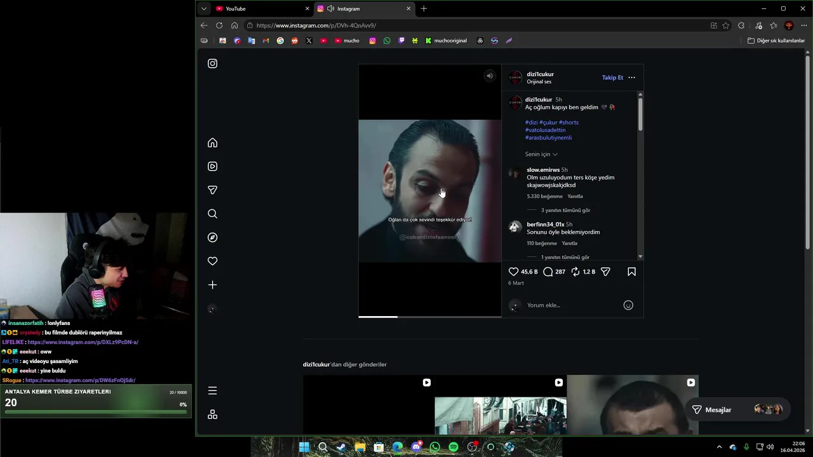The width and height of the screenshot is (813, 457).
Task: Click the browser address bar URL
Action: (316, 25)
